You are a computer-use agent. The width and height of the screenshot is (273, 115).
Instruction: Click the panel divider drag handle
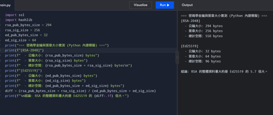coord(177,58)
